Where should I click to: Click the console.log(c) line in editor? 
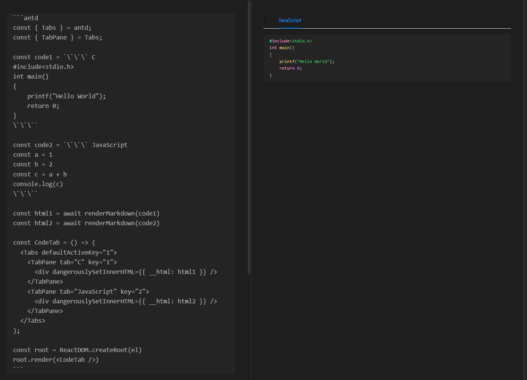(x=38, y=183)
